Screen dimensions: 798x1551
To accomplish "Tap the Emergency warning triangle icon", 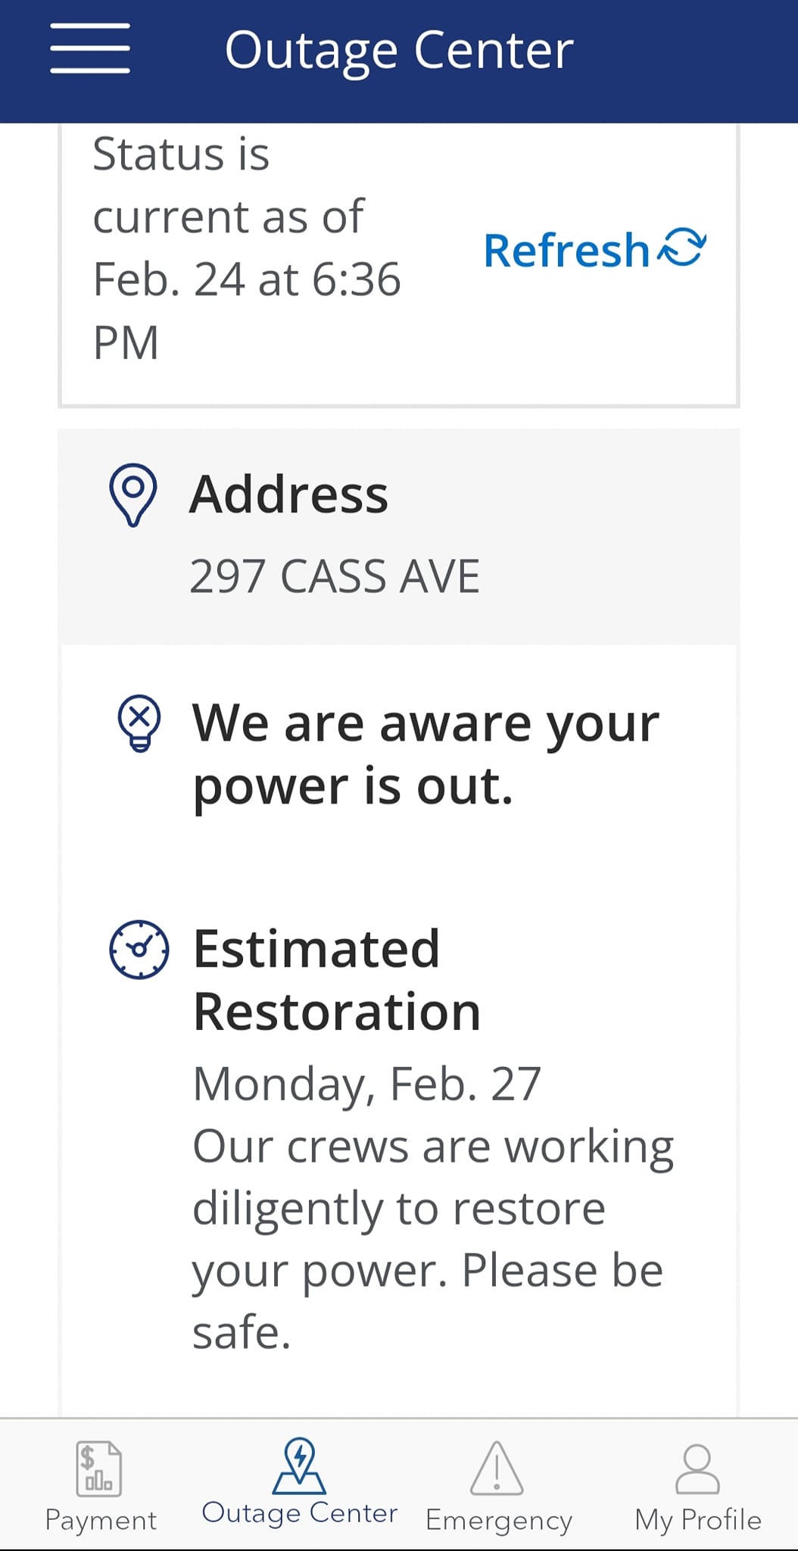I will [x=497, y=1468].
